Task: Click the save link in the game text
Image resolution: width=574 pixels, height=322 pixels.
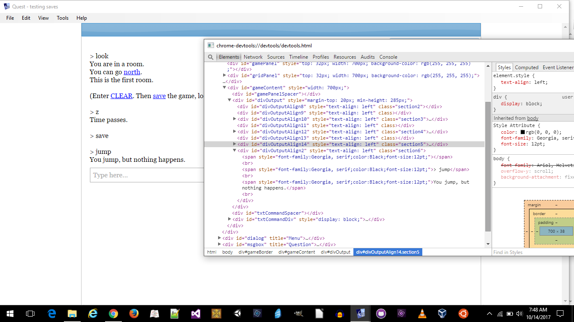Action: (x=159, y=96)
